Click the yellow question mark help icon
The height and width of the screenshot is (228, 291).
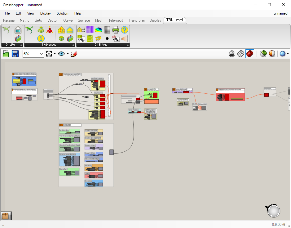(x=125, y=30)
